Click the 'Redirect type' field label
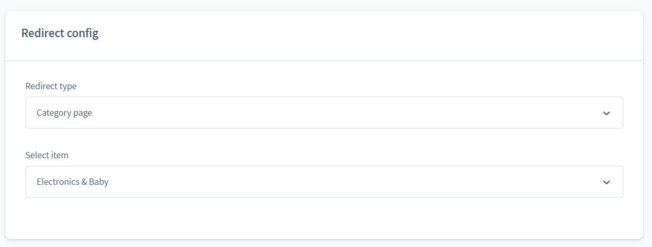The height and width of the screenshot is (247, 652). point(51,86)
